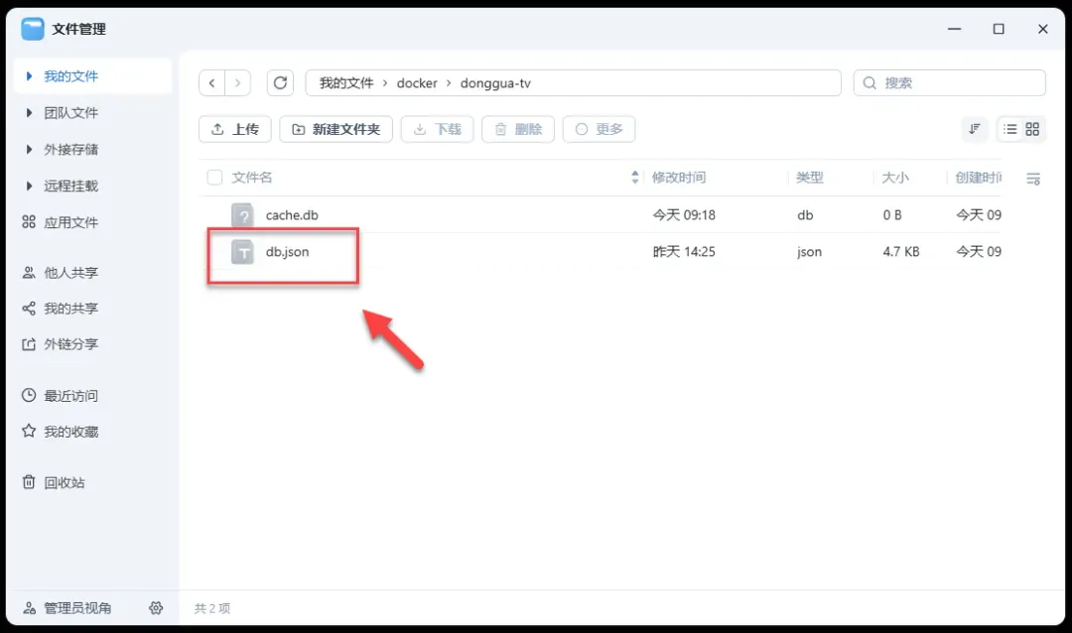Sort by 文件名 column header
This screenshot has width=1072, height=633.
[x=252, y=178]
